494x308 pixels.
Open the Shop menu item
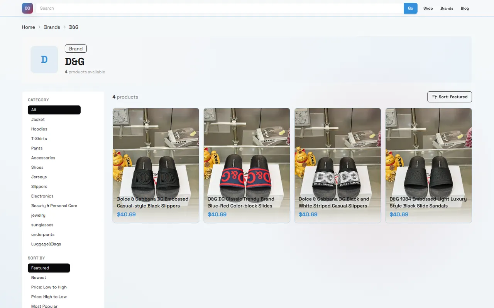click(428, 8)
